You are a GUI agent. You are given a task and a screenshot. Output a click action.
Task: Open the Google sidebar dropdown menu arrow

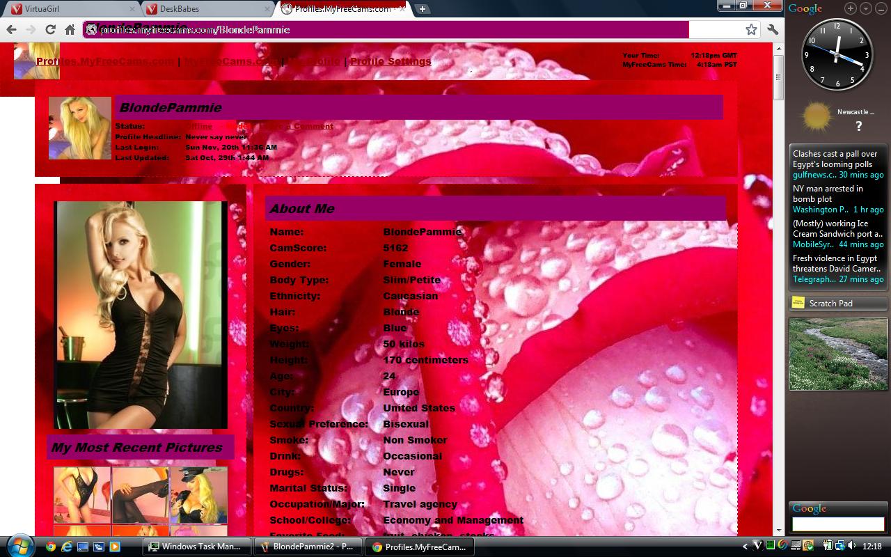(x=865, y=8)
